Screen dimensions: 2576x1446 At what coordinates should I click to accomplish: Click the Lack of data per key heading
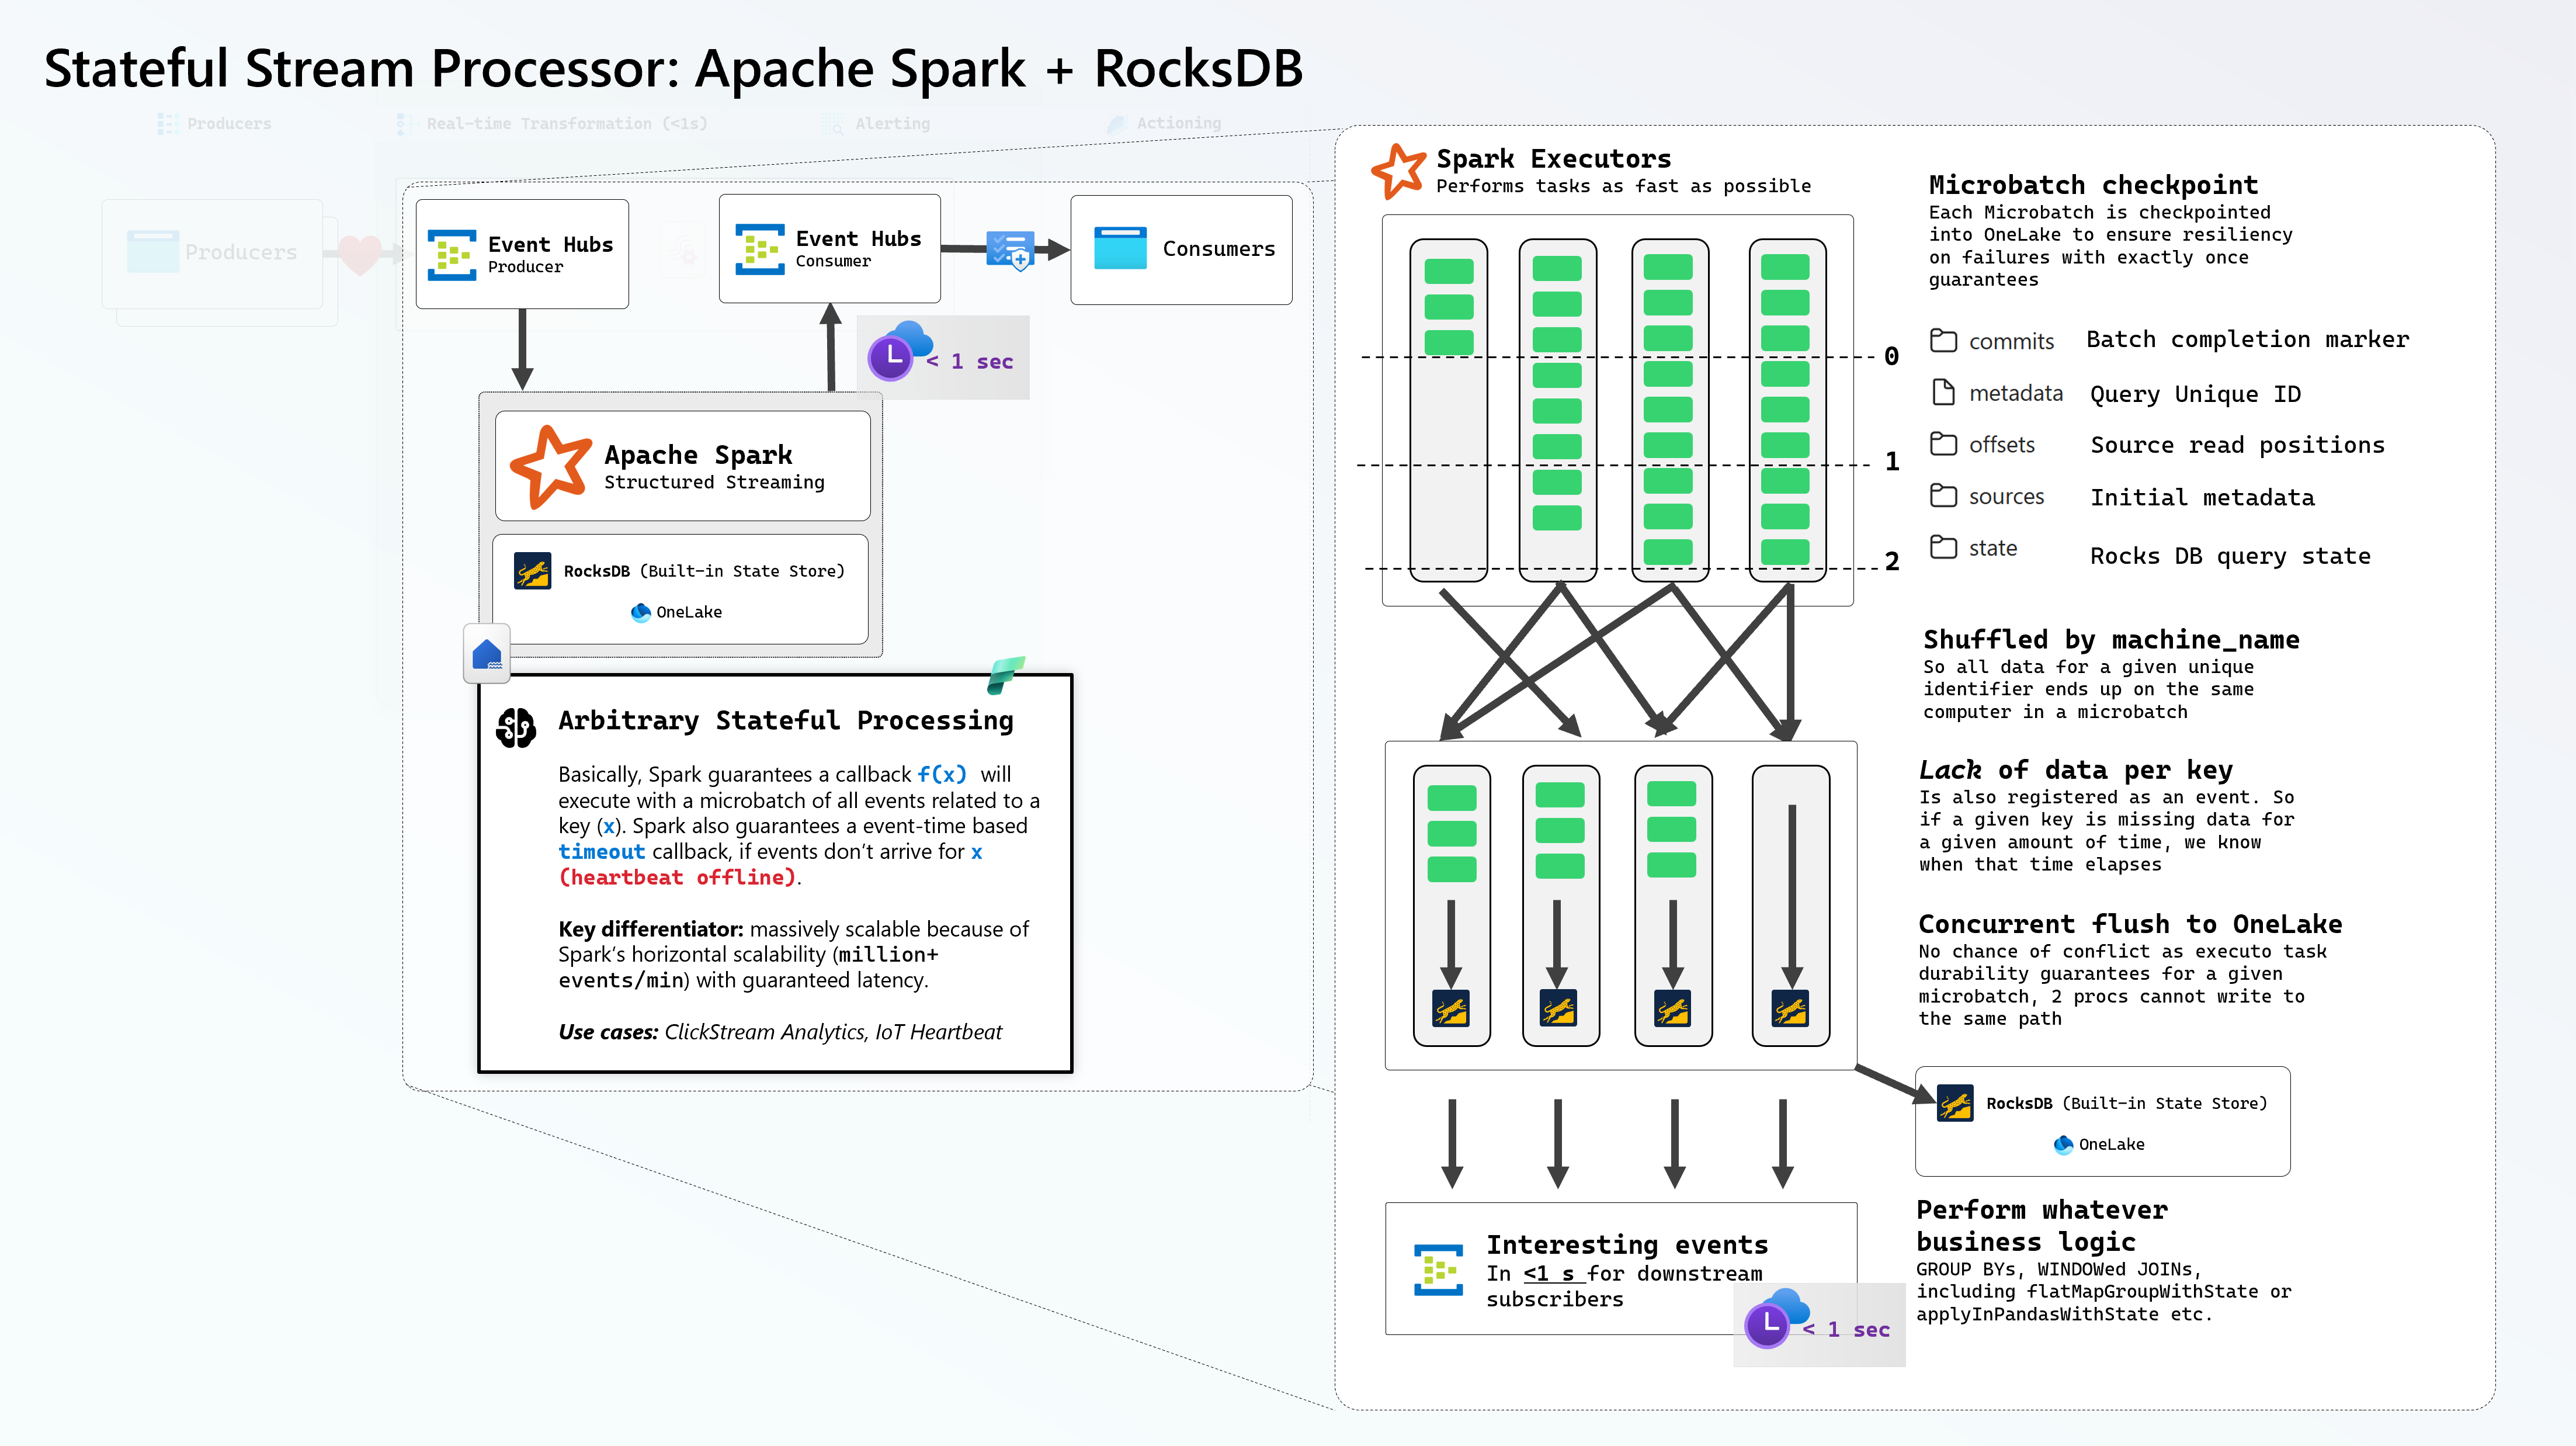pos(2075,770)
